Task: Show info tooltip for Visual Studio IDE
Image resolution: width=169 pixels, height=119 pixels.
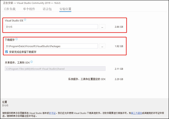Action: click(x=25, y=20)
